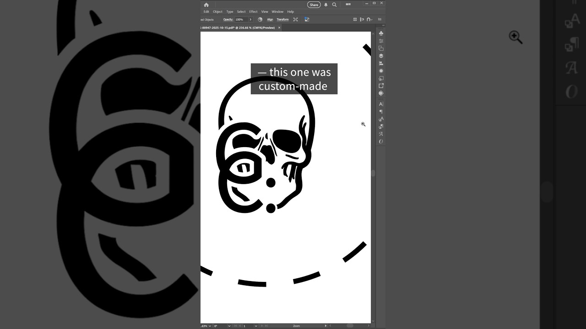586x329 pixels.
Task: Click the horizontal scrollbar thumb
Action: 350,326
